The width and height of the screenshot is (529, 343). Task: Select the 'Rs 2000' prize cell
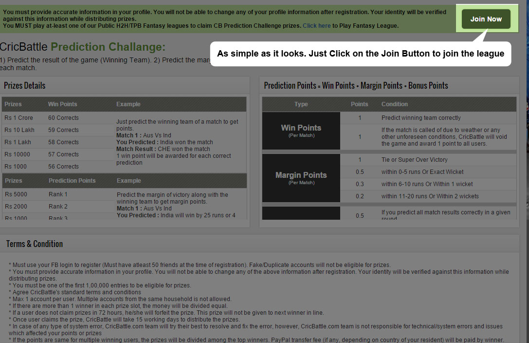pos(16,206)
